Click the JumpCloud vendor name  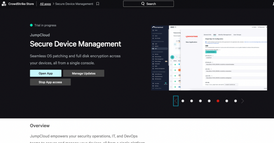(x=40, y=35)
